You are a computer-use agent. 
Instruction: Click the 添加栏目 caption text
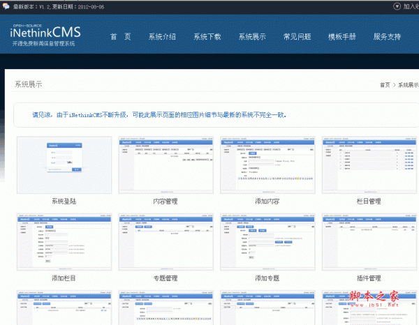click(64, 278)
